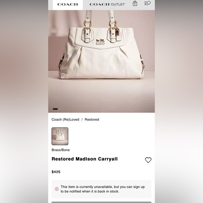Open the shopping bag icon

pyautogui.click(x=135, y=3)
